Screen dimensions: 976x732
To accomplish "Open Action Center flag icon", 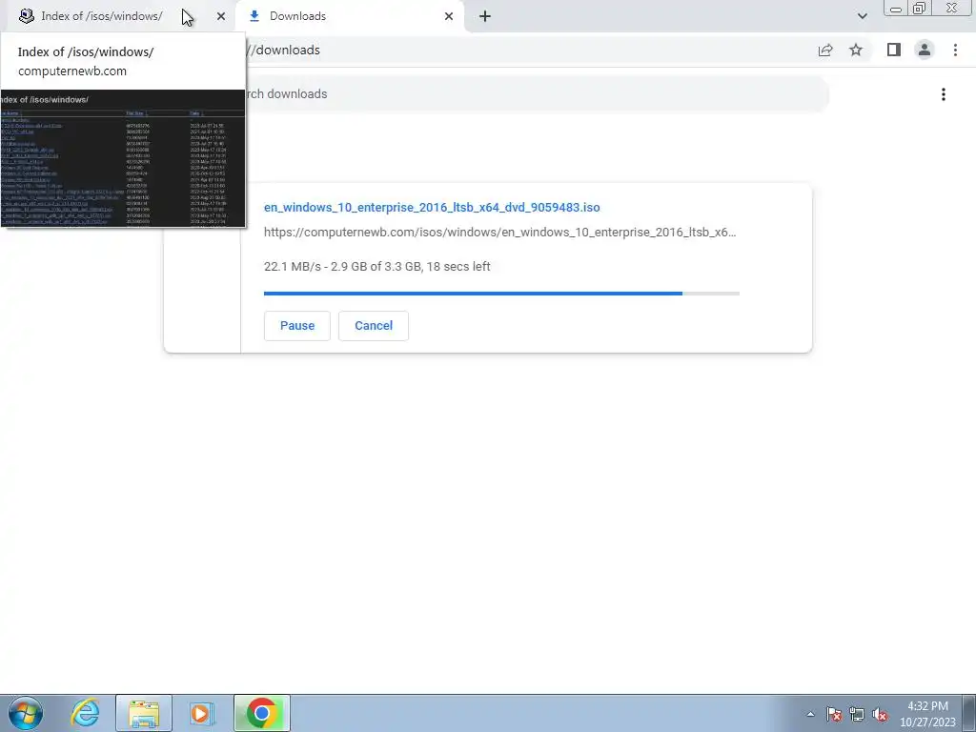I will pos(834,714).
